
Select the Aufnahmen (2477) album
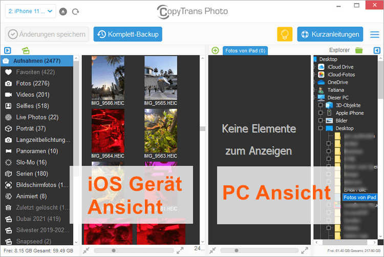pyautogui.click(x=37, y=61)
